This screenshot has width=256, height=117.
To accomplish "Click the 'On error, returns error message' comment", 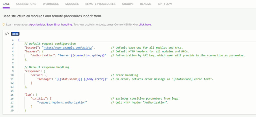I will tap(162, 79).
